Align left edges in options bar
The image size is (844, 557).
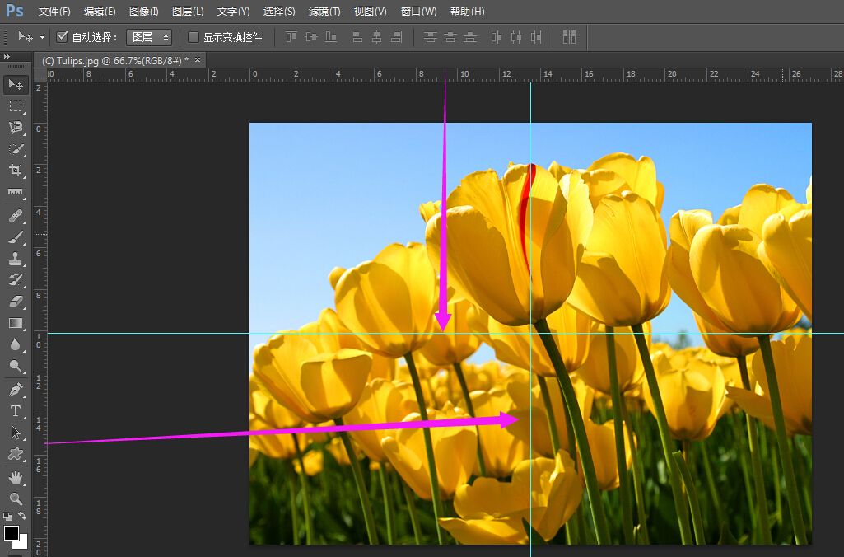tap(357, 37)
